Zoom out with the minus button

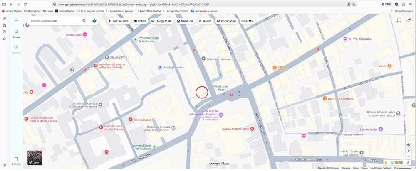click(409, 156)
